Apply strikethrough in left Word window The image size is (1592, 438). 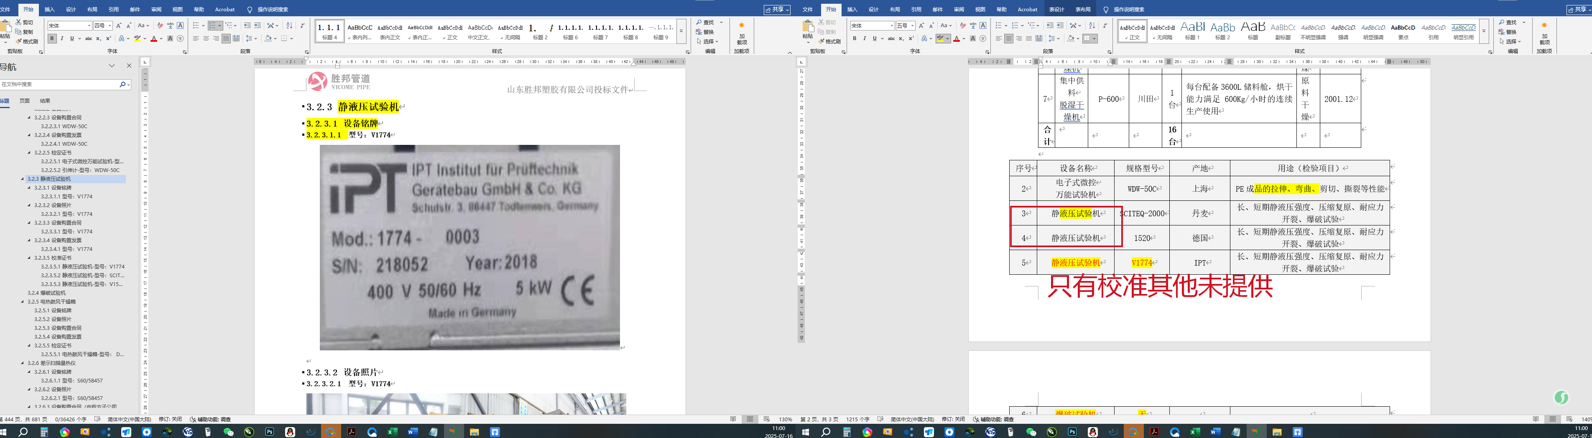(x=88, y=39)
